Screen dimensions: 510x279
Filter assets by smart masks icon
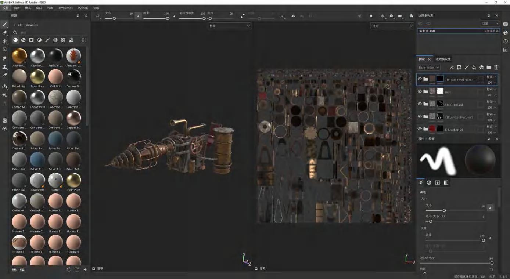[31, 40]
